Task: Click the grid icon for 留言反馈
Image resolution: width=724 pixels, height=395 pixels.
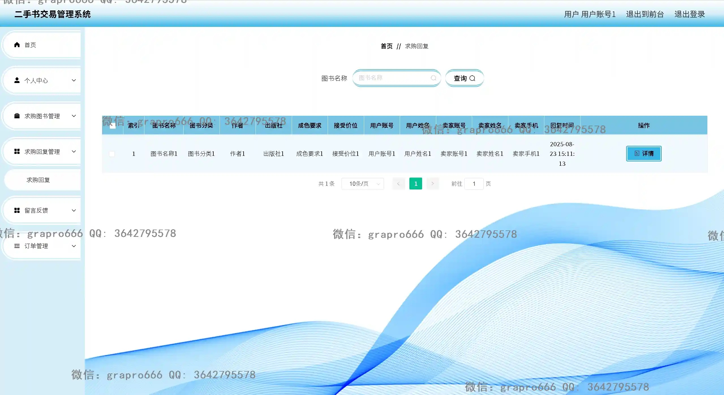Action: click(x=17, y=210)
